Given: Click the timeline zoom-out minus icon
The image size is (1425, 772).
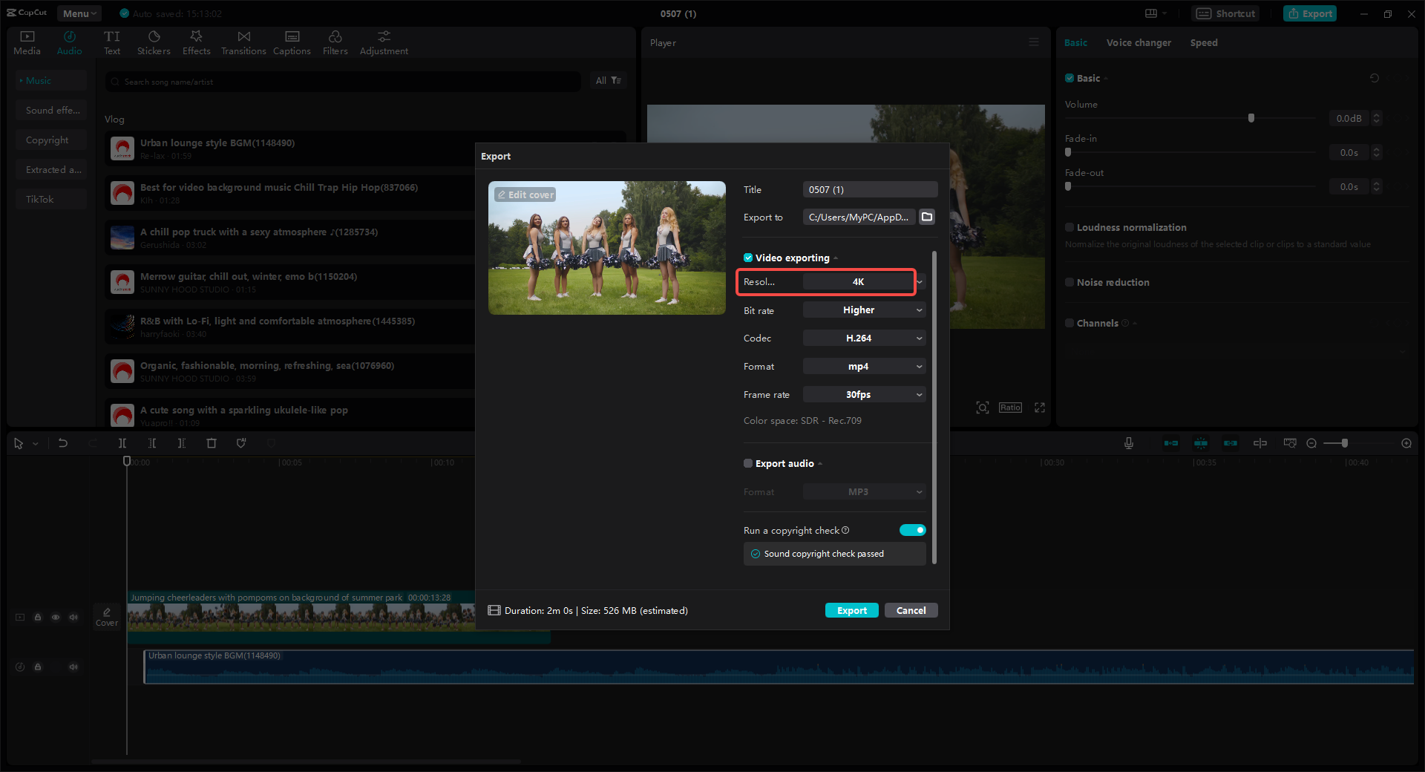Looking at the screenshot, I should click(x=1311, y=443).
